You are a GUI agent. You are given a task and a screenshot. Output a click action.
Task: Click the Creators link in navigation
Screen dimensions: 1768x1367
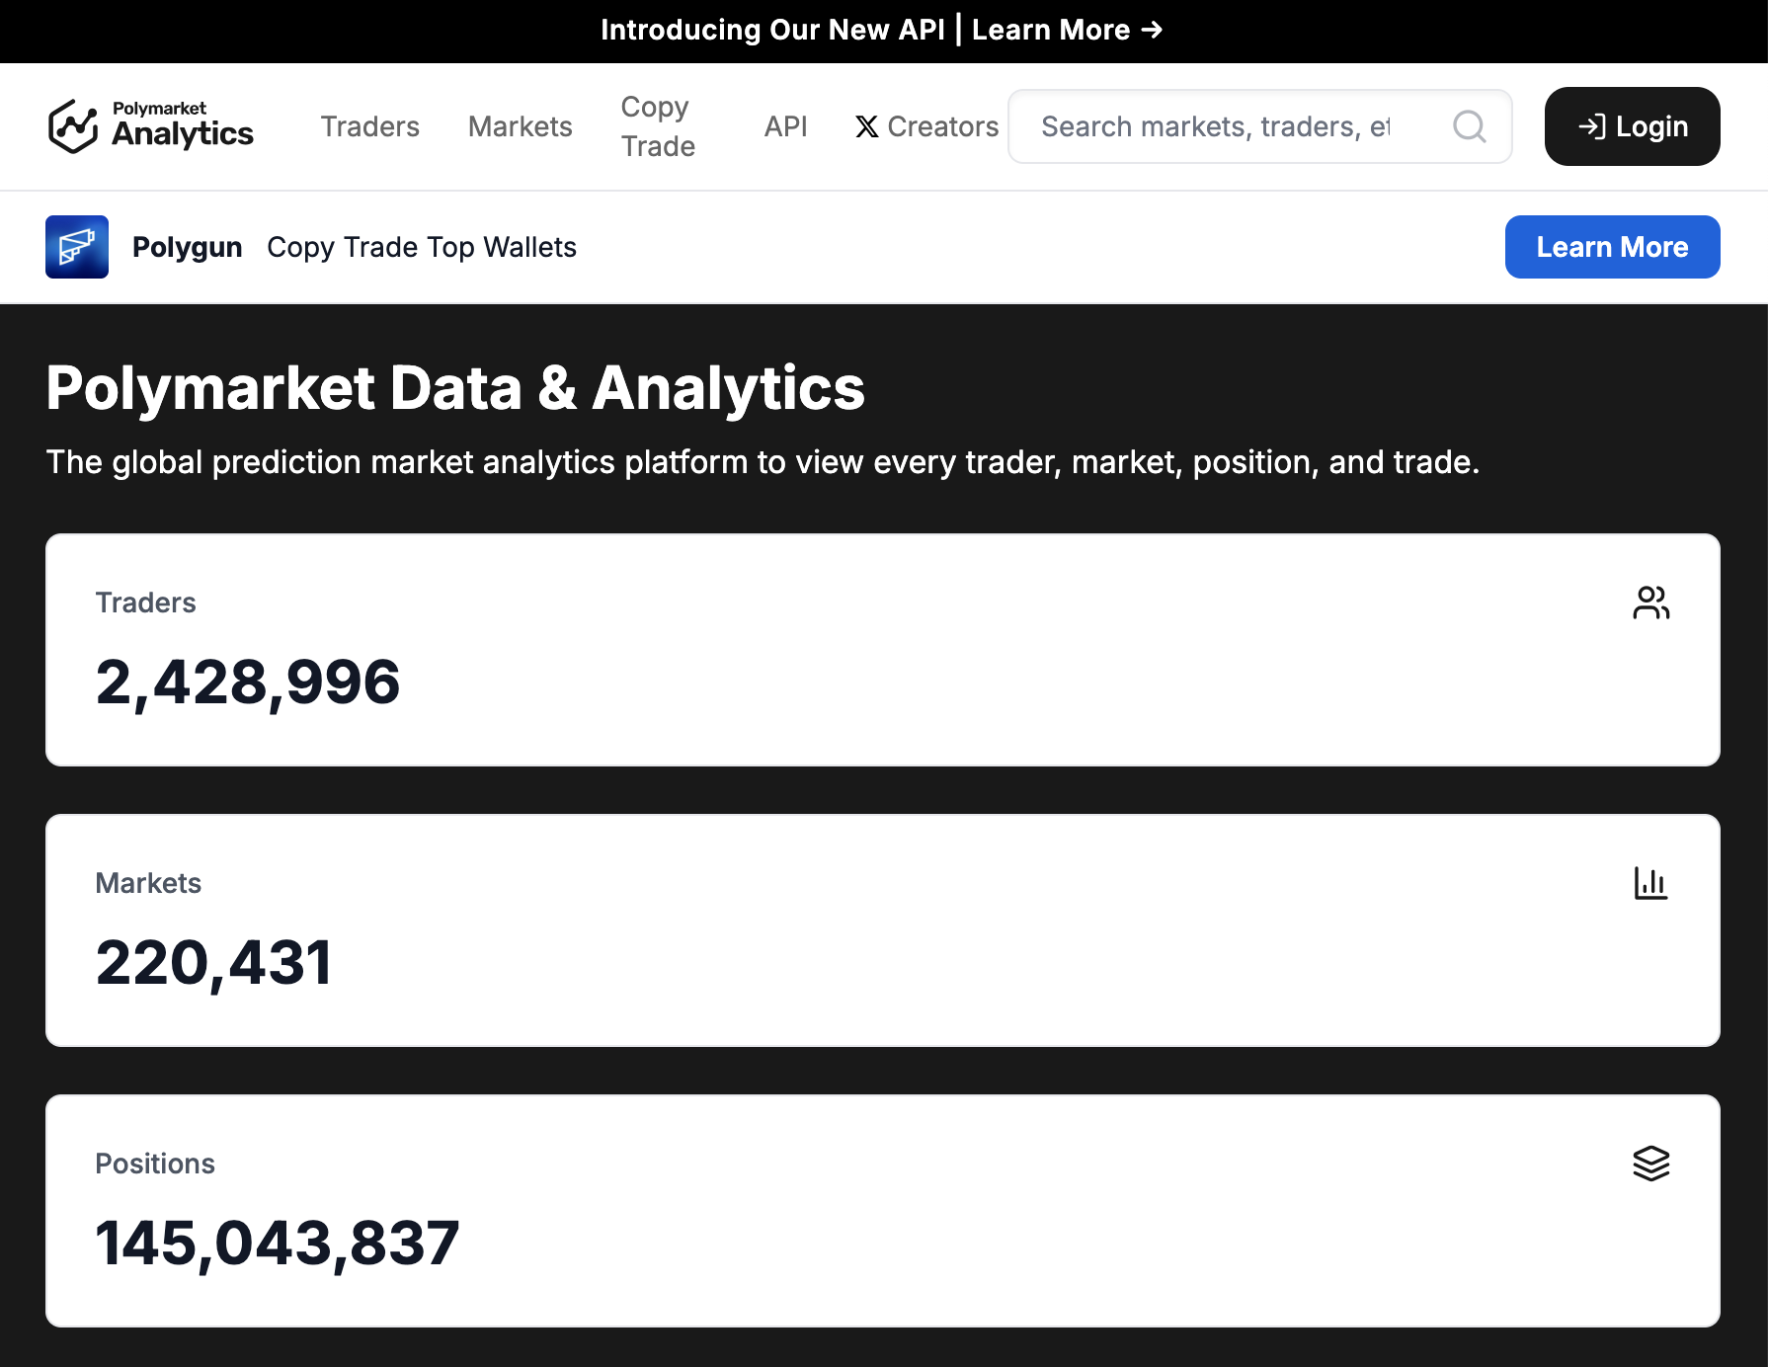941,126
